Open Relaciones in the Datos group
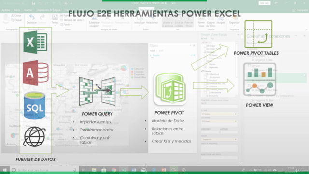Image resolution: width=309 pixels, height=174 pixels. [x=152, y=20]
